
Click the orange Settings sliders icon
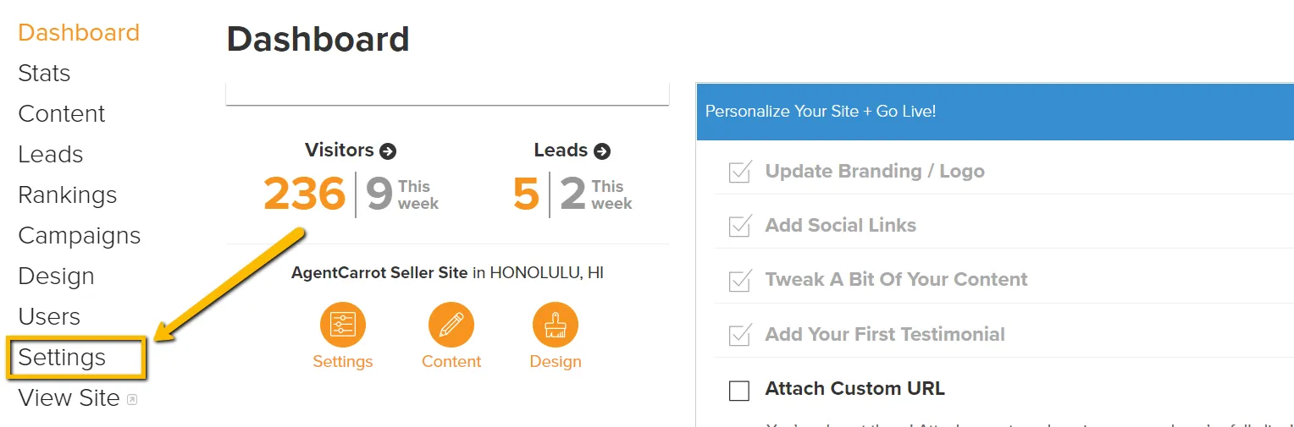point(342,325)
